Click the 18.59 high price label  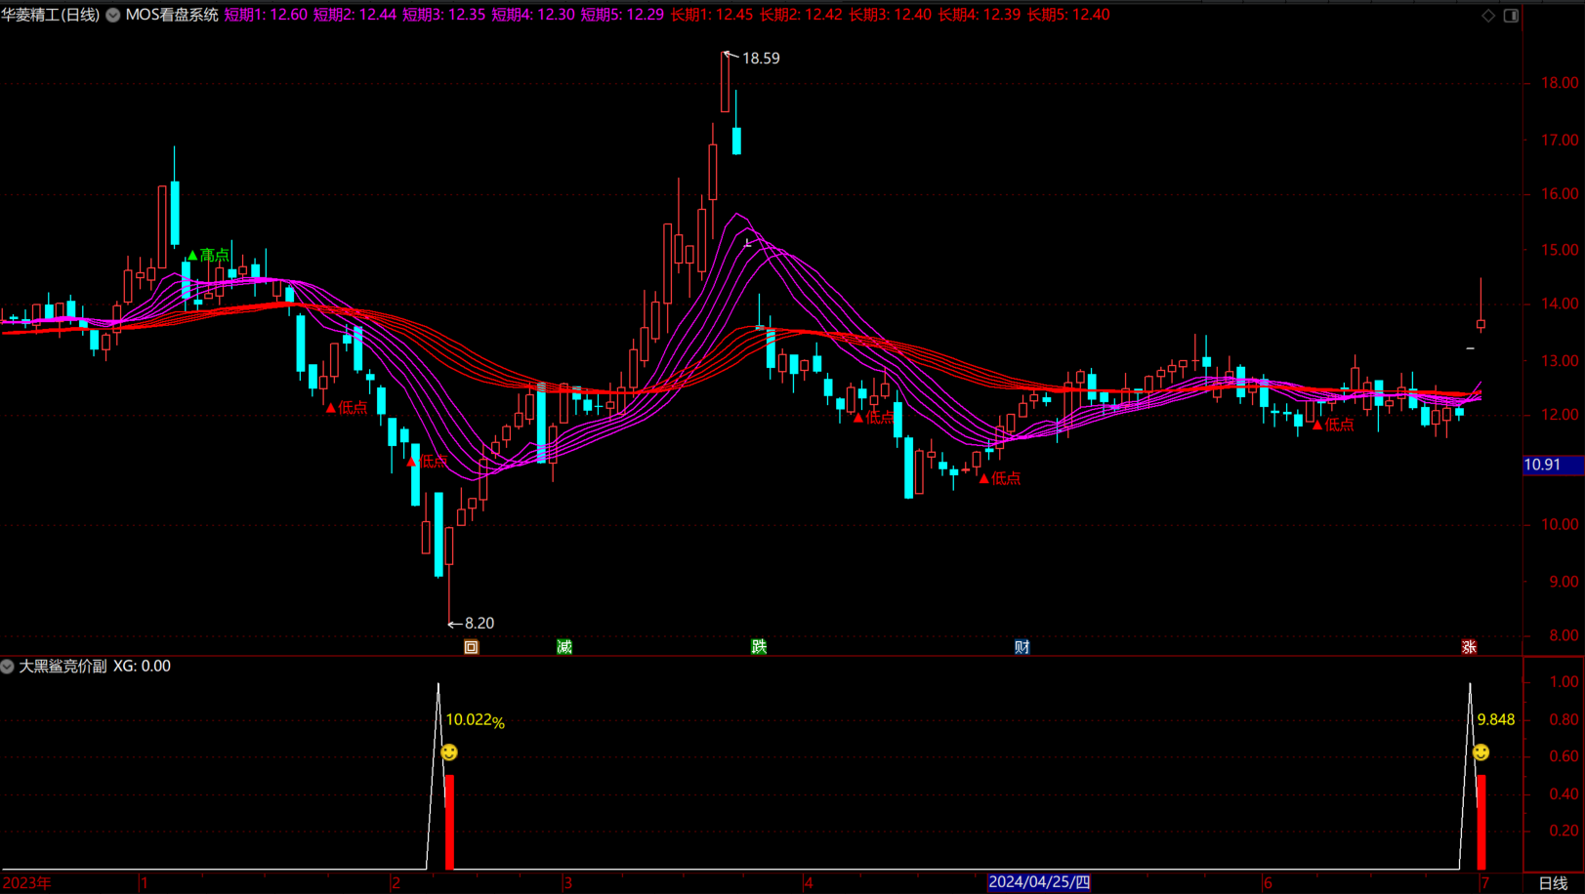click(761, 59)
